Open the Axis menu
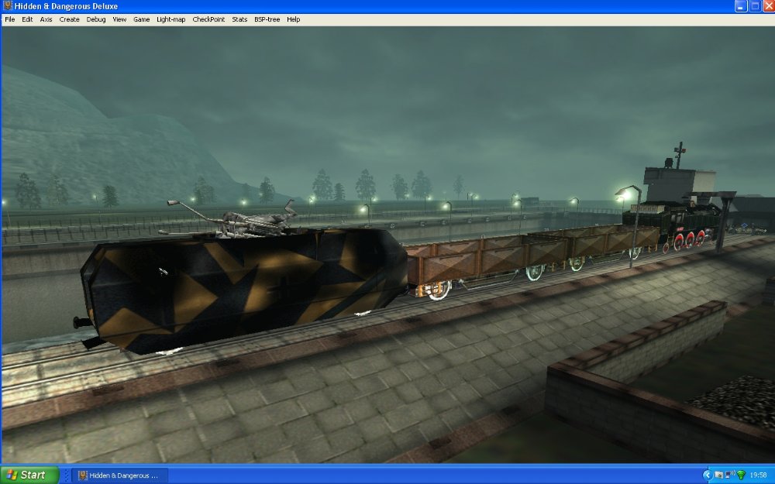The image size is (775, 484). [x=46, y=19]
